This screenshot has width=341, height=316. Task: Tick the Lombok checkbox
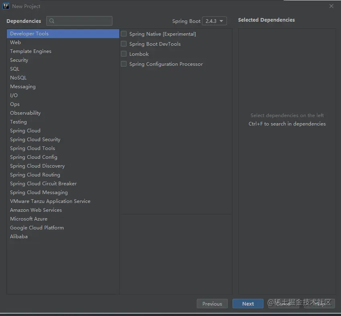coord(124,54)
